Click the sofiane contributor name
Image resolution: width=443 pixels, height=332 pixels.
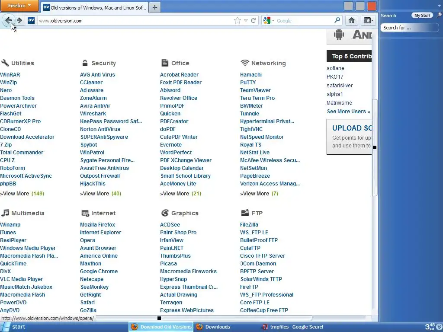tap(335, 68)
